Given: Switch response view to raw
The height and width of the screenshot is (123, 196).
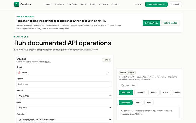Looking at the screenshot, I should [x=149, y=102].
